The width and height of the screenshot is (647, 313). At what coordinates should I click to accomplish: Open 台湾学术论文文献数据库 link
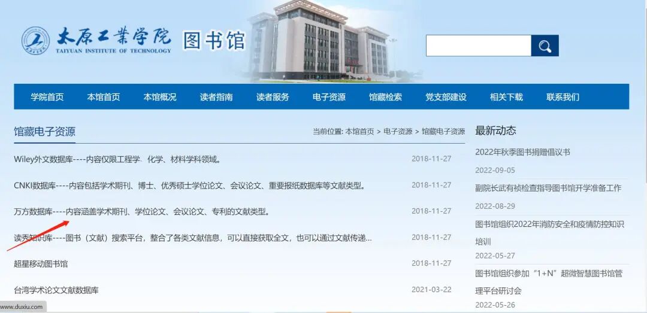pos(56,290)
